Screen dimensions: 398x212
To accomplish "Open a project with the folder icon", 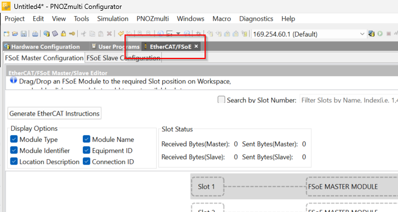I will click(x=15, y=33).
